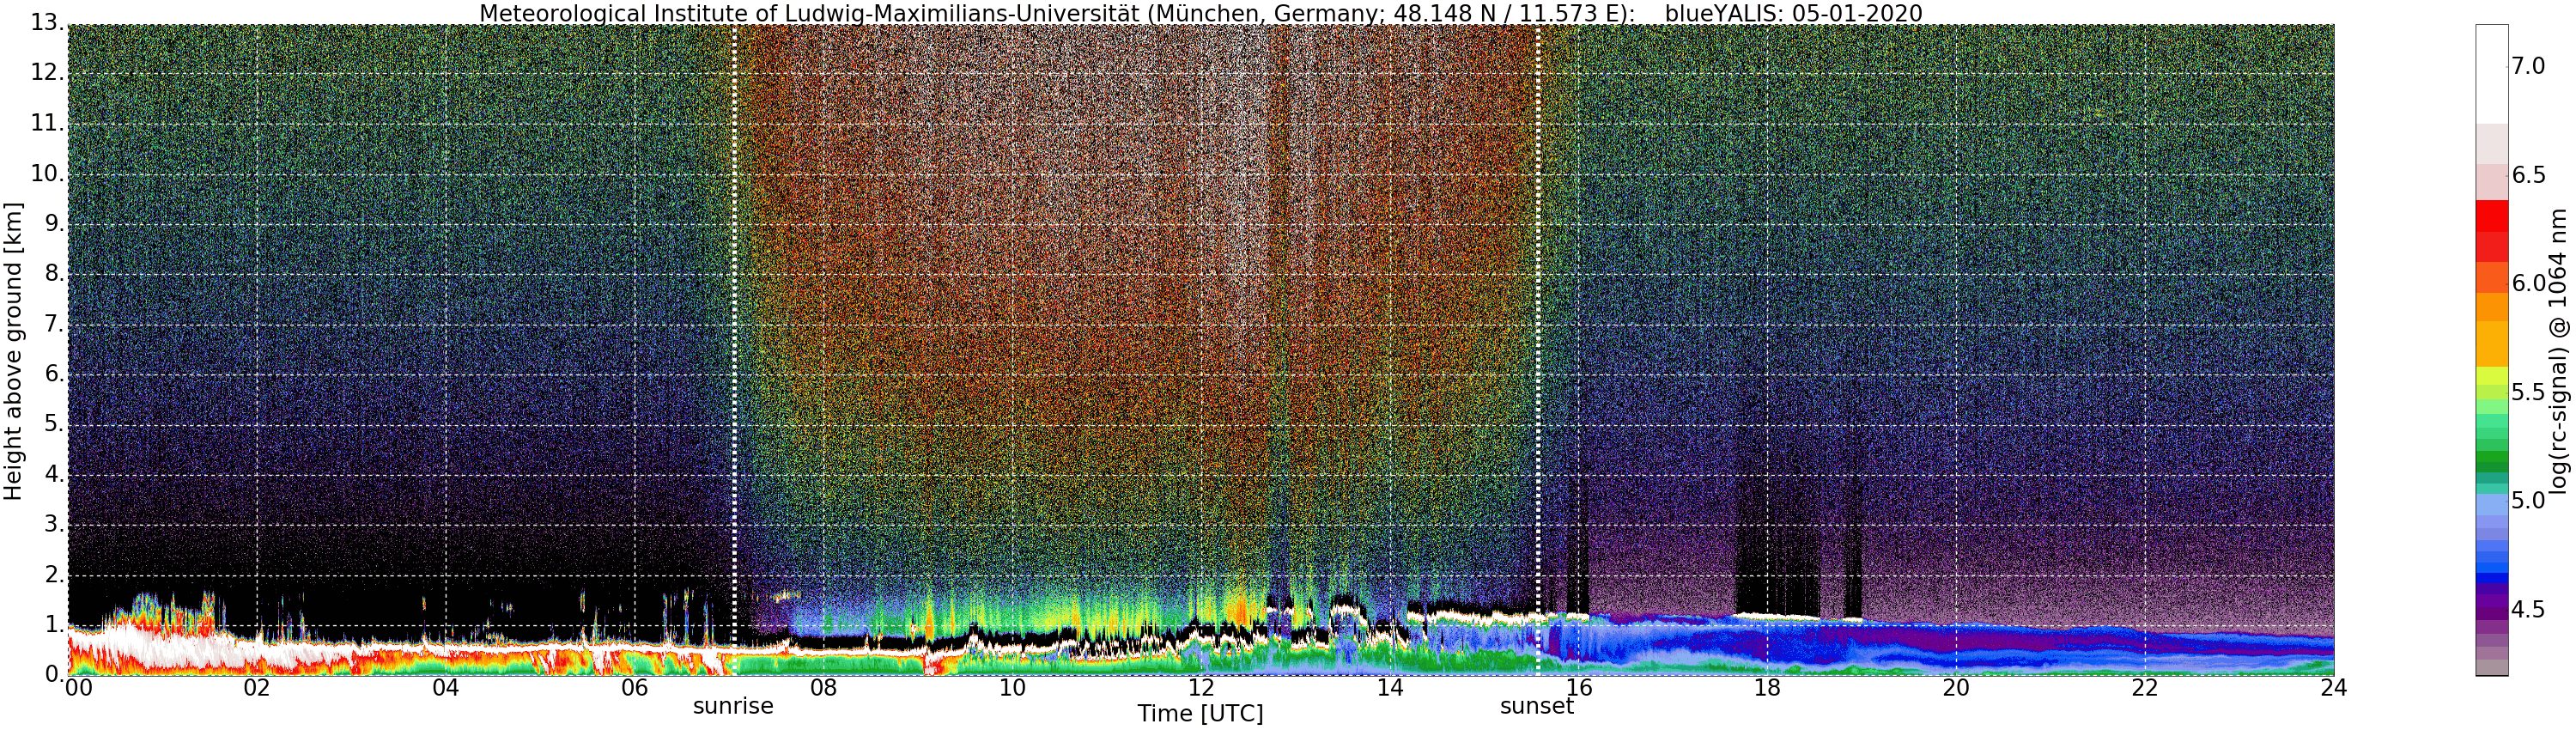Click the time axis tick label 24
The image size is (2576, 730).
click(2334, 688)
